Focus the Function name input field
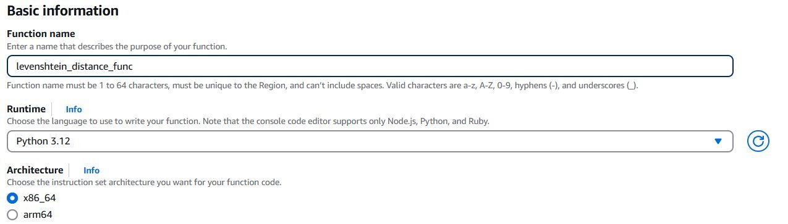This screenshot has height=224, width=788. (x=370, y=66)
